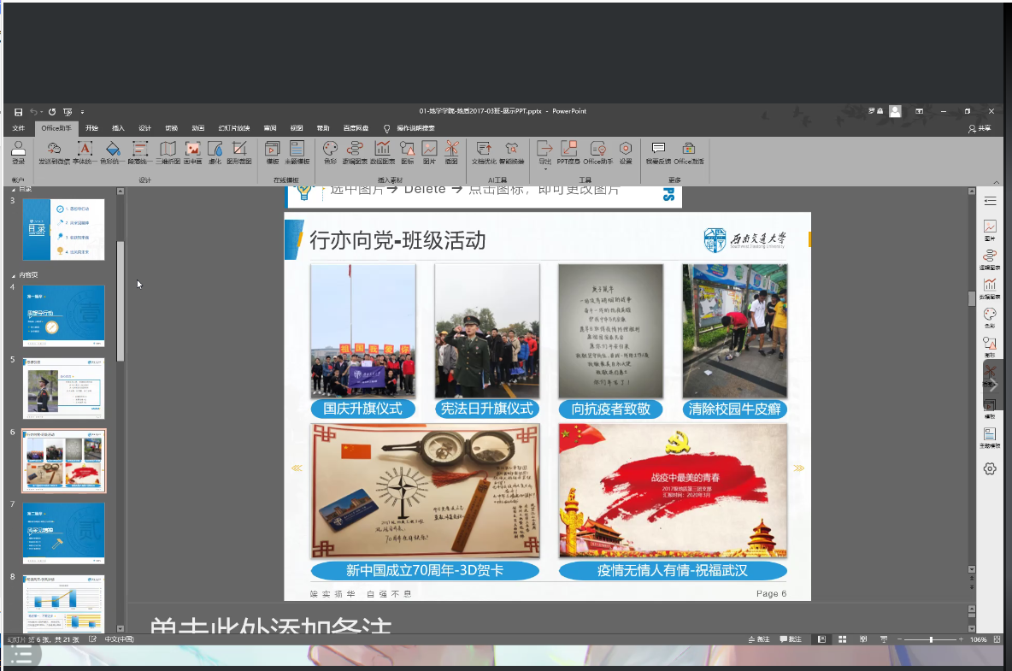
Task: Open the 插入 ribbon tab
Action: click(x=118, y=128)
